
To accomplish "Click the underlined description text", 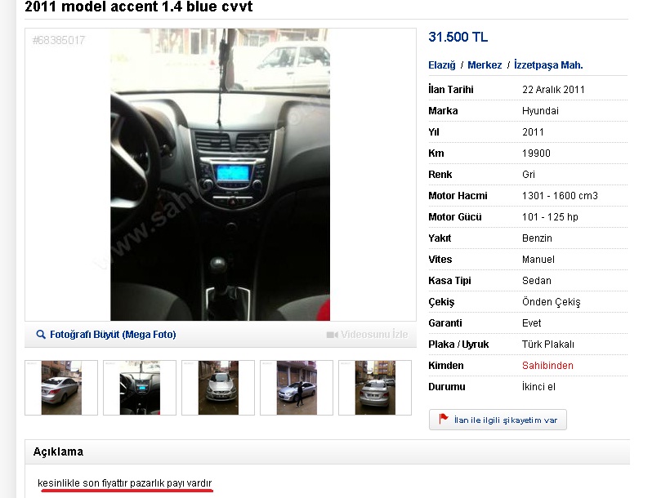I will click(x=125, y=483).
